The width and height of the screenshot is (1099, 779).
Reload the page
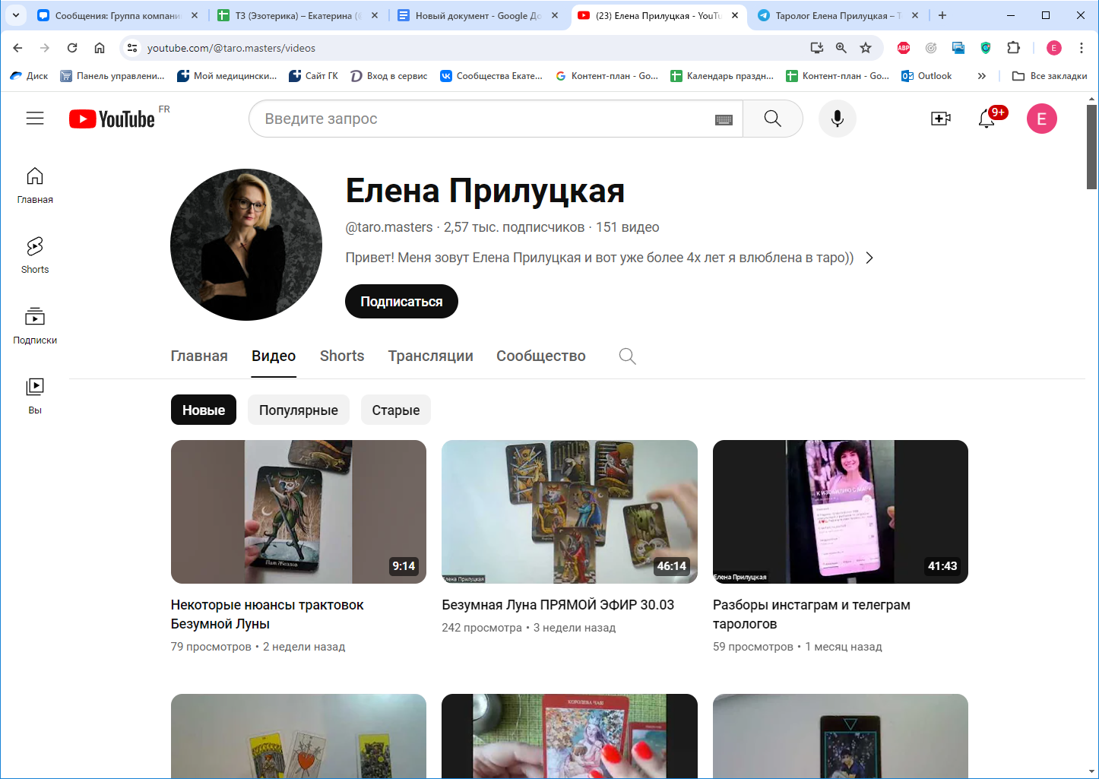tap(72, 48)
